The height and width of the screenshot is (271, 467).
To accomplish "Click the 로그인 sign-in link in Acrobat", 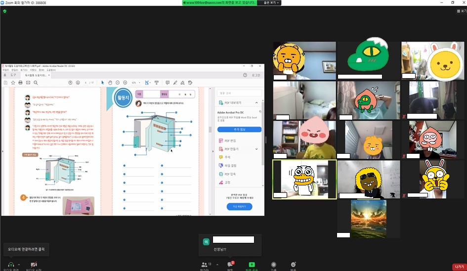I will (256, 75).
